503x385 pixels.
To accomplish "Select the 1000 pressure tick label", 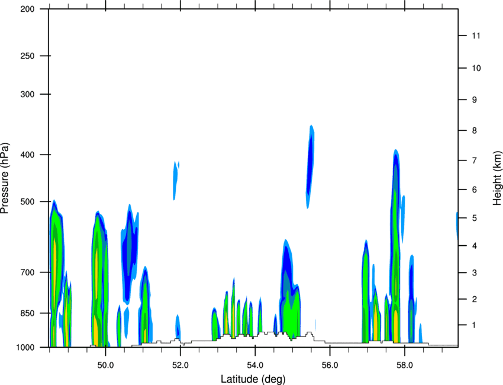I will [x=25, y=348].
